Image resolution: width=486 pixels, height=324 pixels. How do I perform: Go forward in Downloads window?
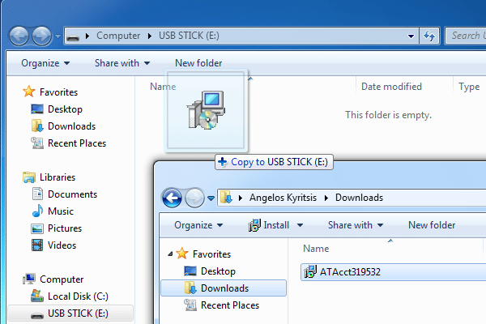point(194,198)
